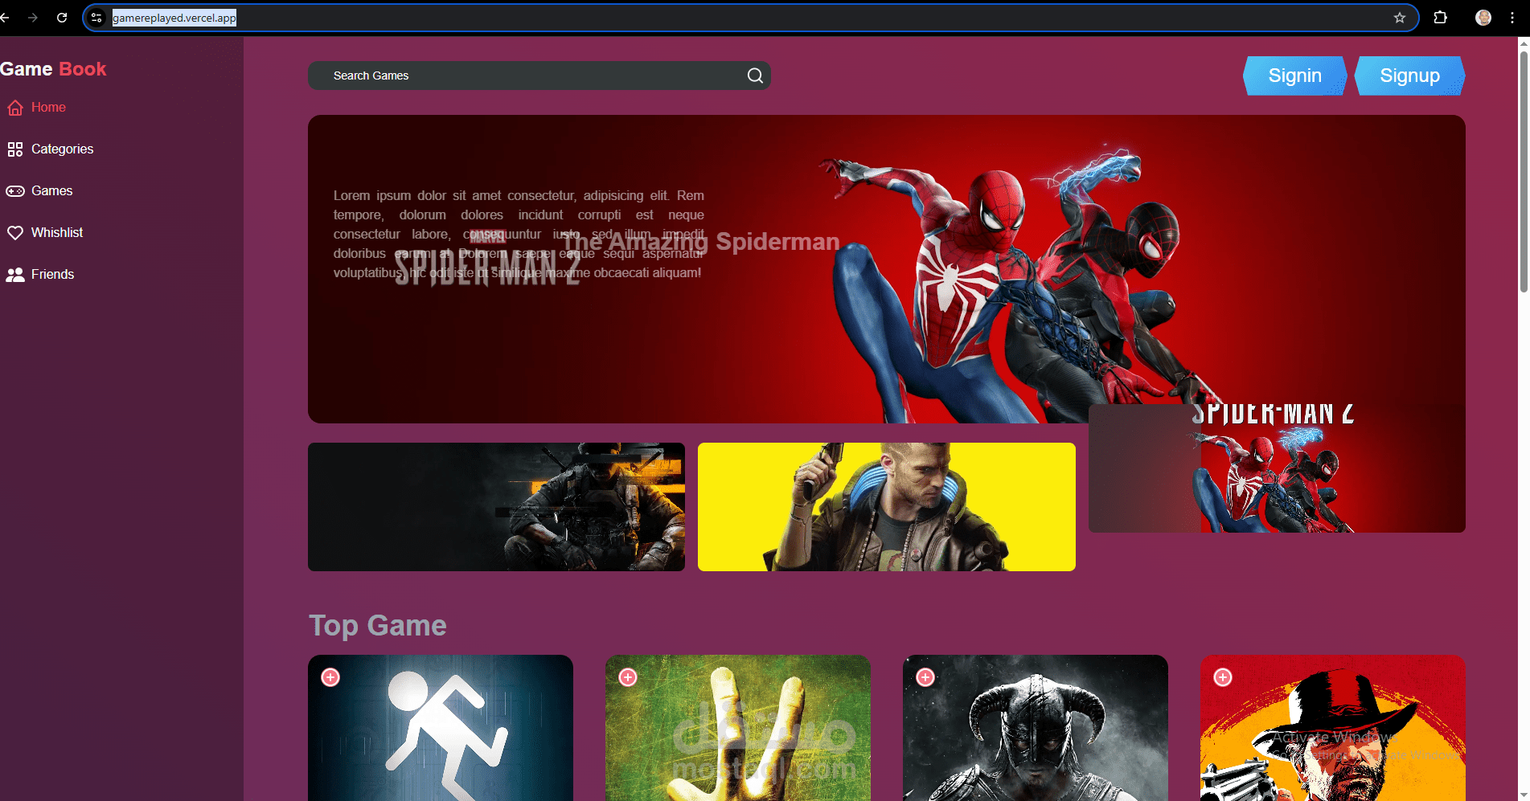Select the Cyberpunk yellow banner thumbnail

pyautogui.click(x=887, y=507)
